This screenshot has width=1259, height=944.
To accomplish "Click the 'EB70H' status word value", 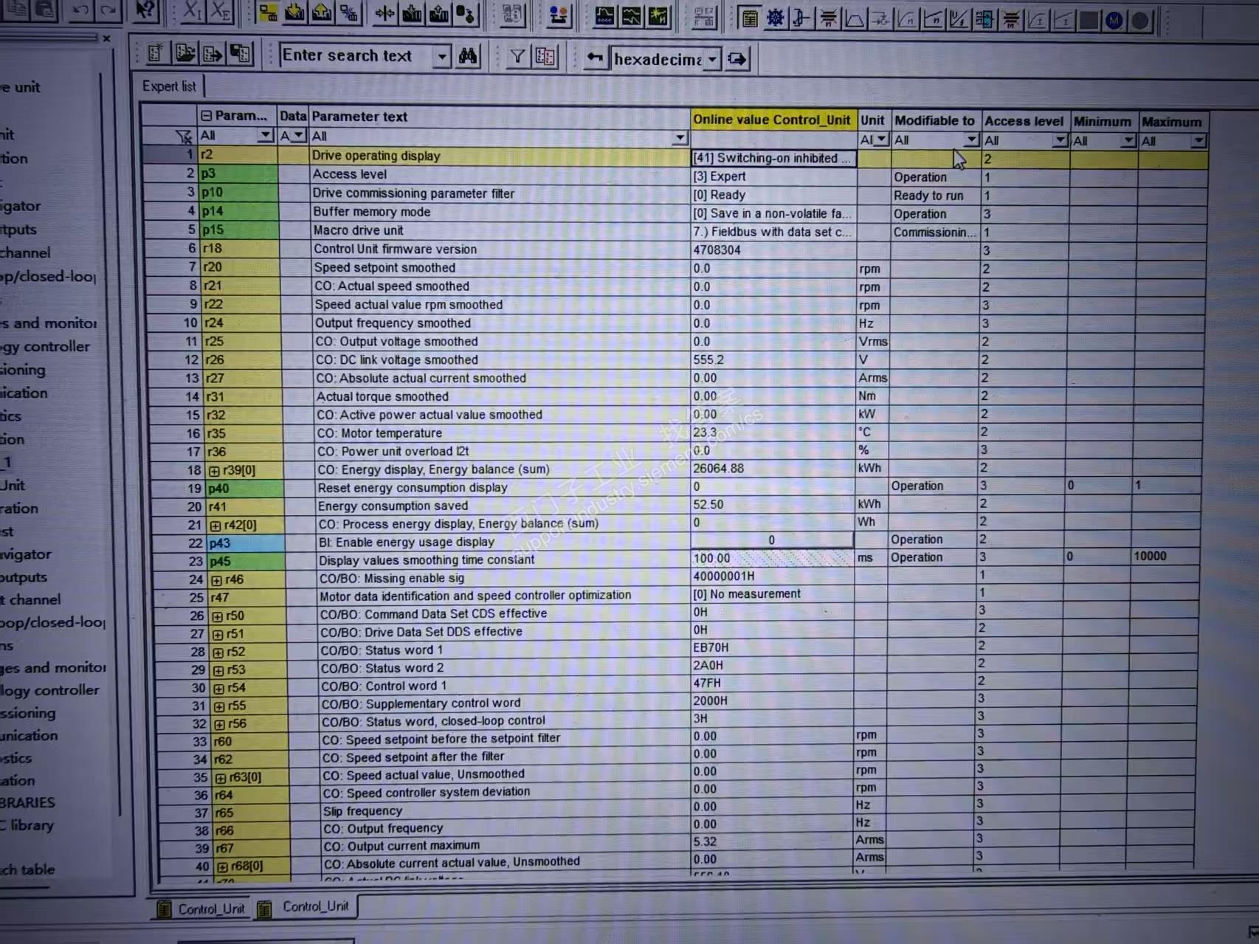I will (x=711, y=647).
